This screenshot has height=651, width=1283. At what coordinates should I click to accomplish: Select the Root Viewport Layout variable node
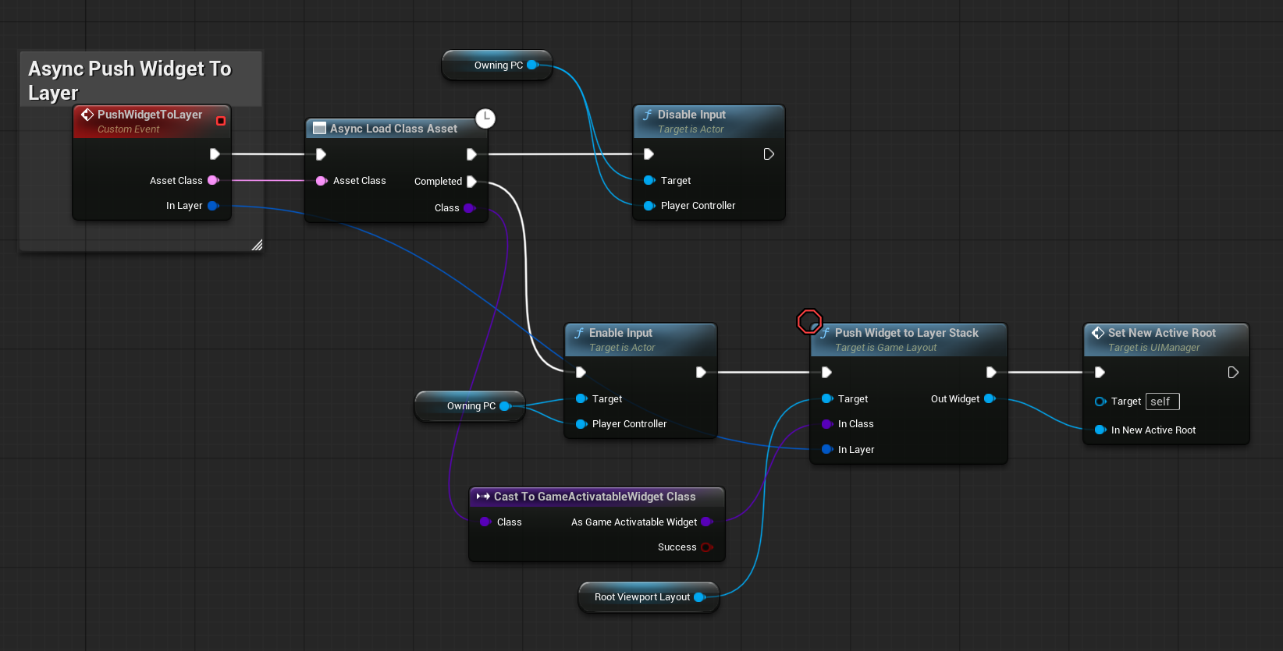point(641,597)
